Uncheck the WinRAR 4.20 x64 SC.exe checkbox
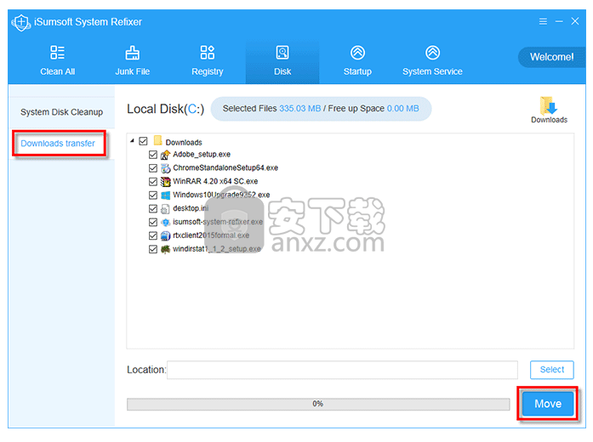593x442 pixels. (153, 182)
